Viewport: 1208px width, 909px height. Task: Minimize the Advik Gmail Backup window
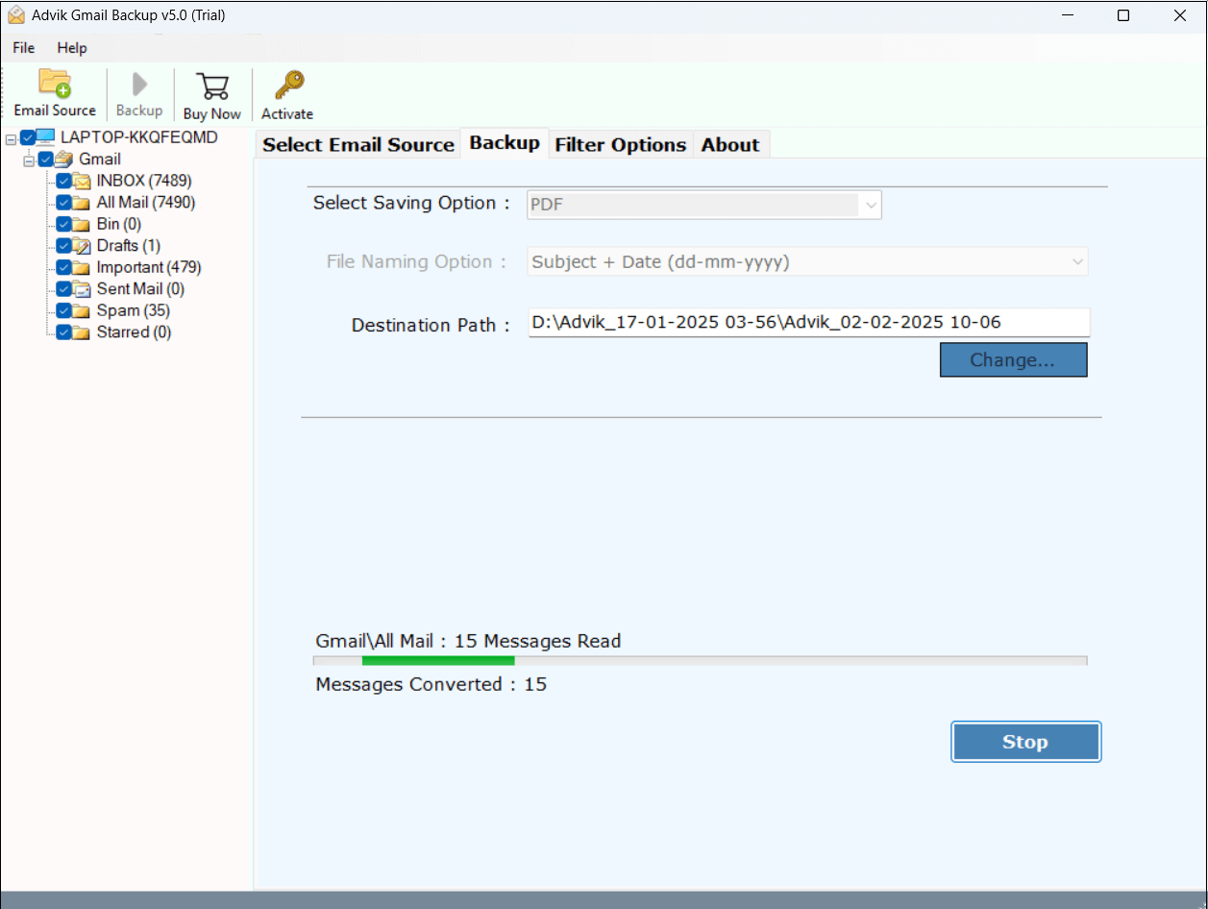1067,15
